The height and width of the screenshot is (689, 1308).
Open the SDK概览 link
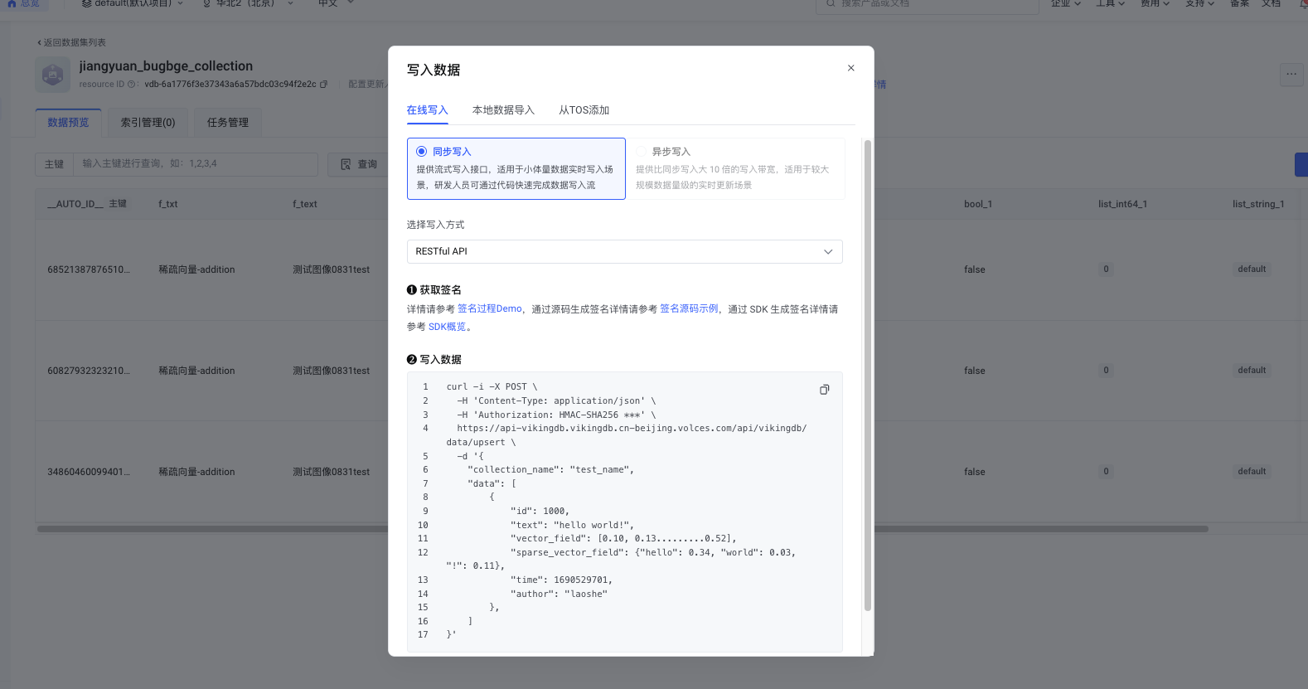point(448,327)
